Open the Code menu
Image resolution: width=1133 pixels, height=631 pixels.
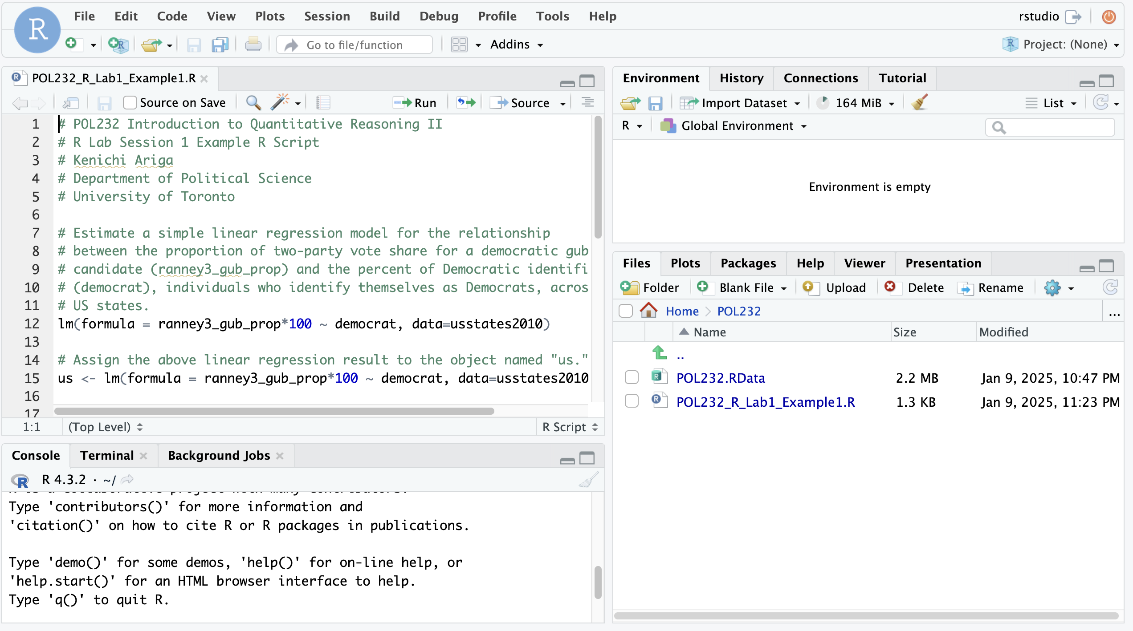(x=172, y=16)
